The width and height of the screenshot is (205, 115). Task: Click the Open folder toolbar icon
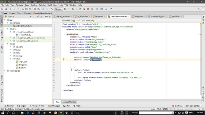pos(2,9)
